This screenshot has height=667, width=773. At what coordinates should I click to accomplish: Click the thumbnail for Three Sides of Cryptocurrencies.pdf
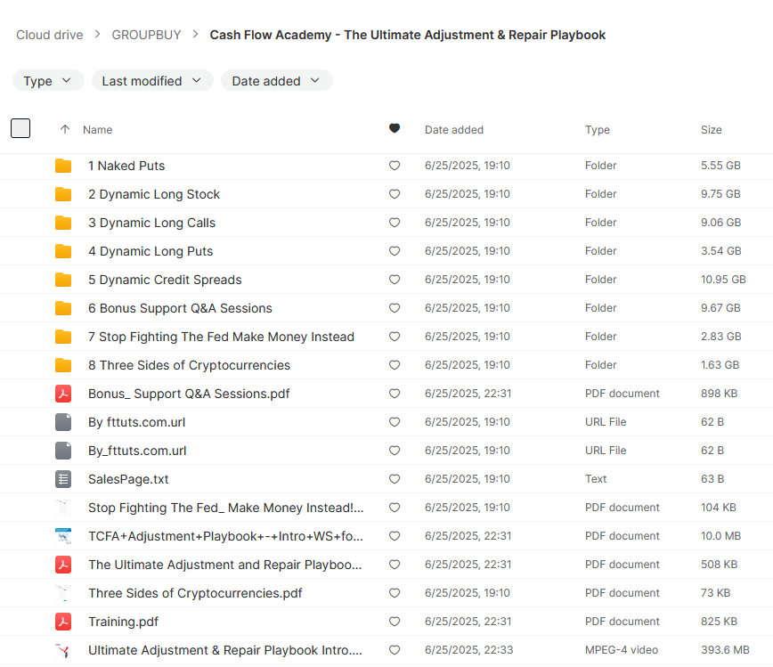pos(63,593)
